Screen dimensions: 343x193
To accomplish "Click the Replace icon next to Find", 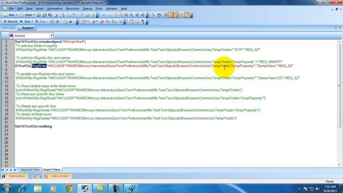I will 121,15.
